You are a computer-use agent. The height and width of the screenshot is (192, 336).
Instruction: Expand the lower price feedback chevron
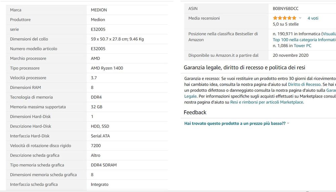click(x=288, y=123)
